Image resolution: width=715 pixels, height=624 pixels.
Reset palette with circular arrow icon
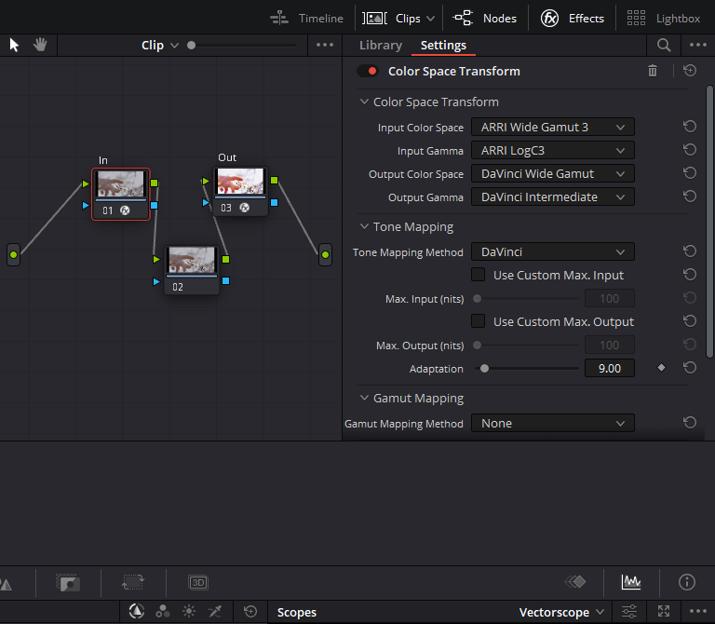point(250,611)
